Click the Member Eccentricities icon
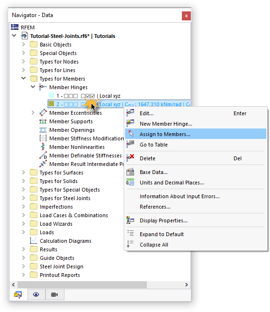The height and width of the screenshot is (312, 270). pyautogui.click(x=43, y=113)
